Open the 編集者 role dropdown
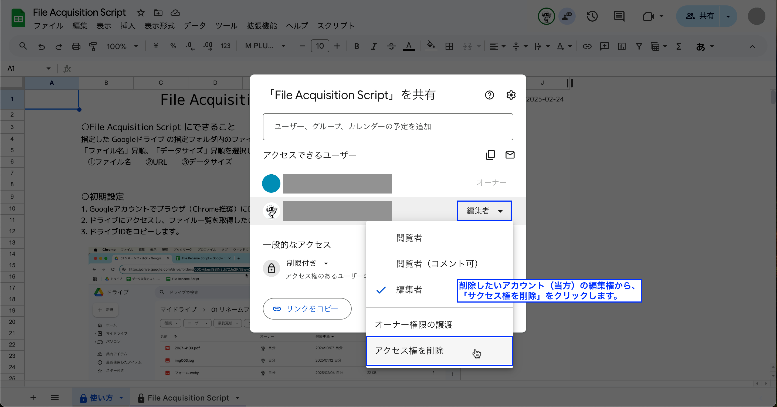Image resolution: width=777 pixels, height=407 pixels. coord(484,211)
